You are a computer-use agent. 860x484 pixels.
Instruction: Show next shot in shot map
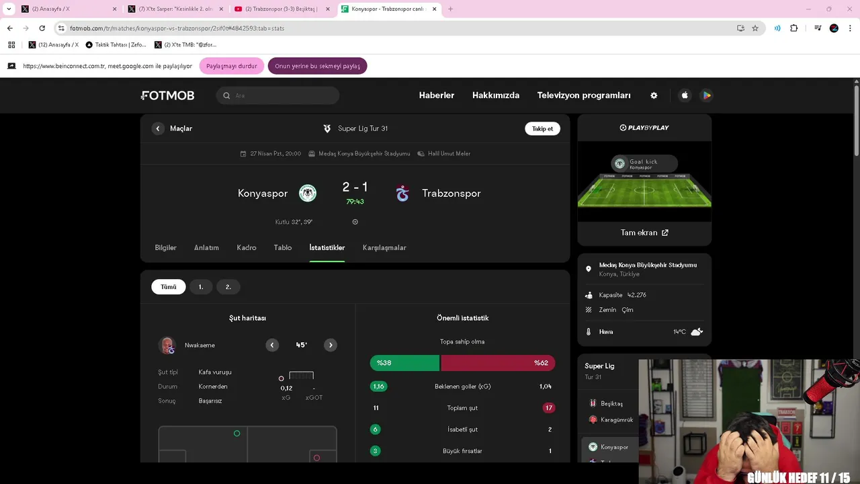coord(331,345)
